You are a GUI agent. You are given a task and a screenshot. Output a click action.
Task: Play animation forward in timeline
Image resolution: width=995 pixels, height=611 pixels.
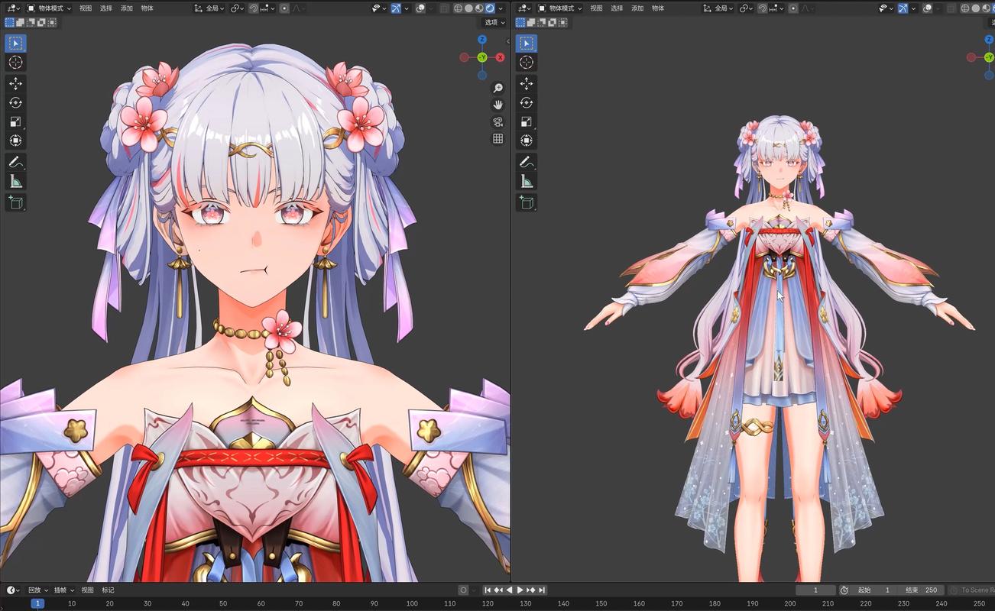coord(520,590)
